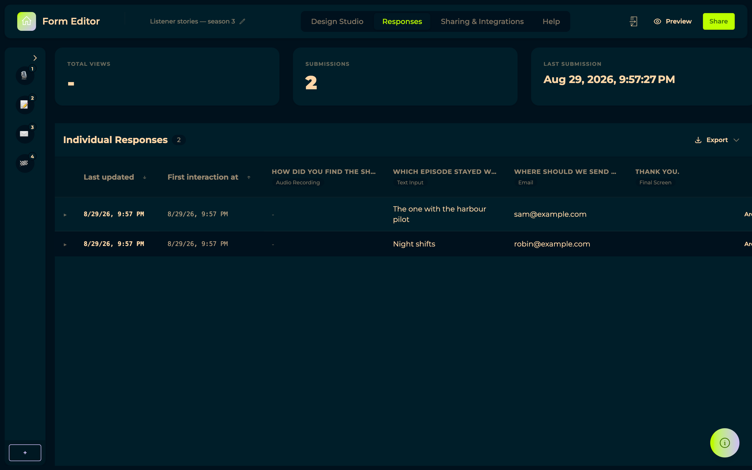Add a new step with plus button
Screen dimensions: 752x470
[25, 453]
